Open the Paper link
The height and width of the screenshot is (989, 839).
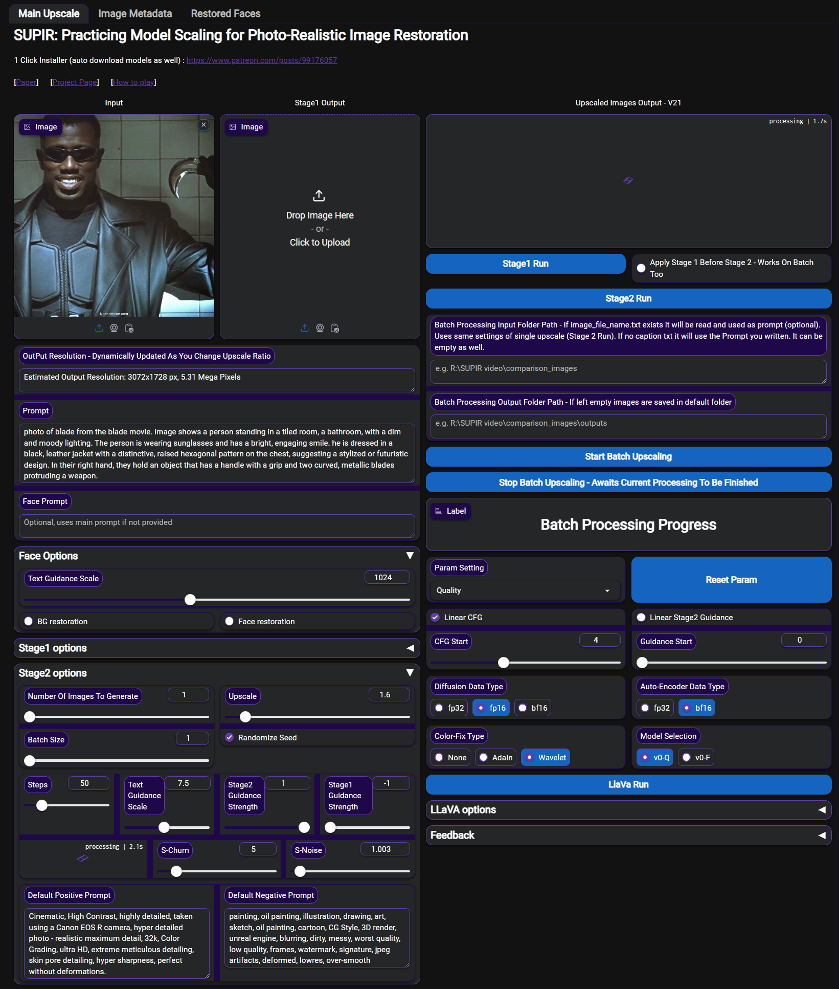(26, 82)
